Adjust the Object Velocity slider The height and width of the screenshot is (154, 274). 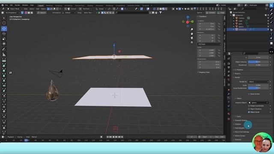pyautogui.click(x=259, y=62)
